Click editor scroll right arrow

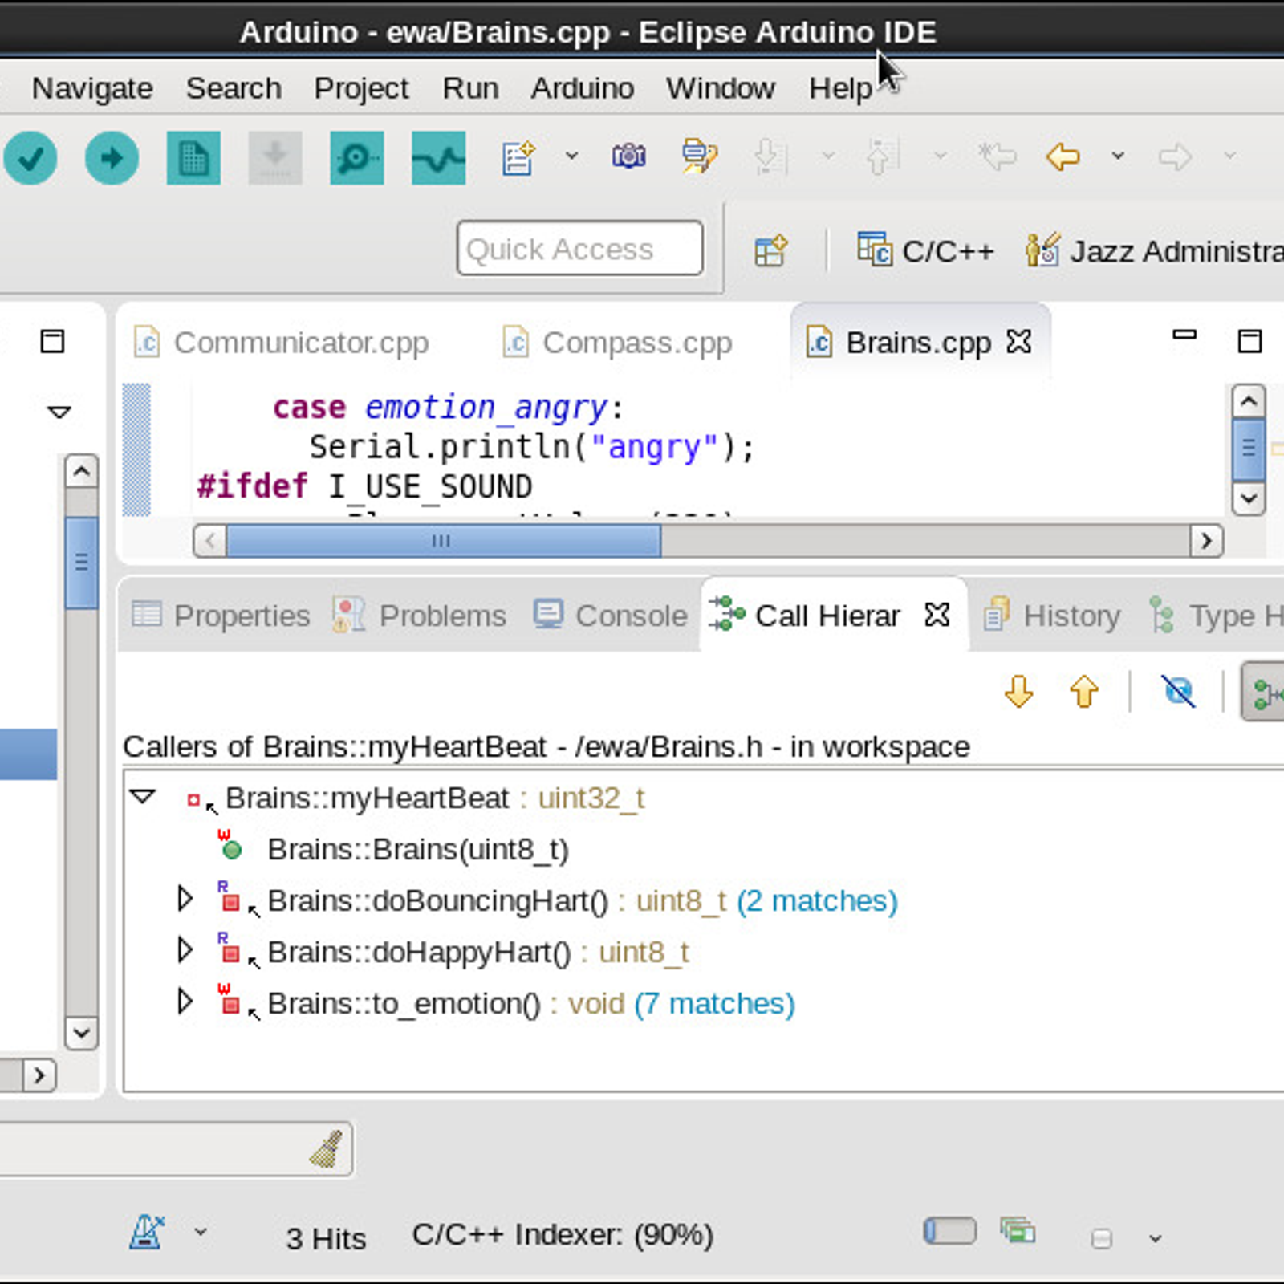[1206, 541]
